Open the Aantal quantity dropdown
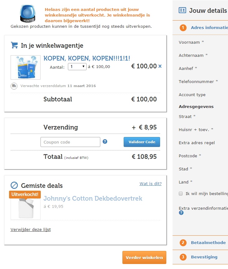Screen dimensions: 228x269 click(x=77, y=66)
